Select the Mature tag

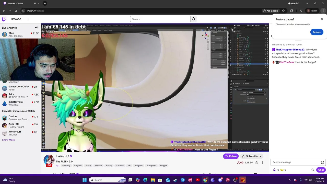point(98,166)
